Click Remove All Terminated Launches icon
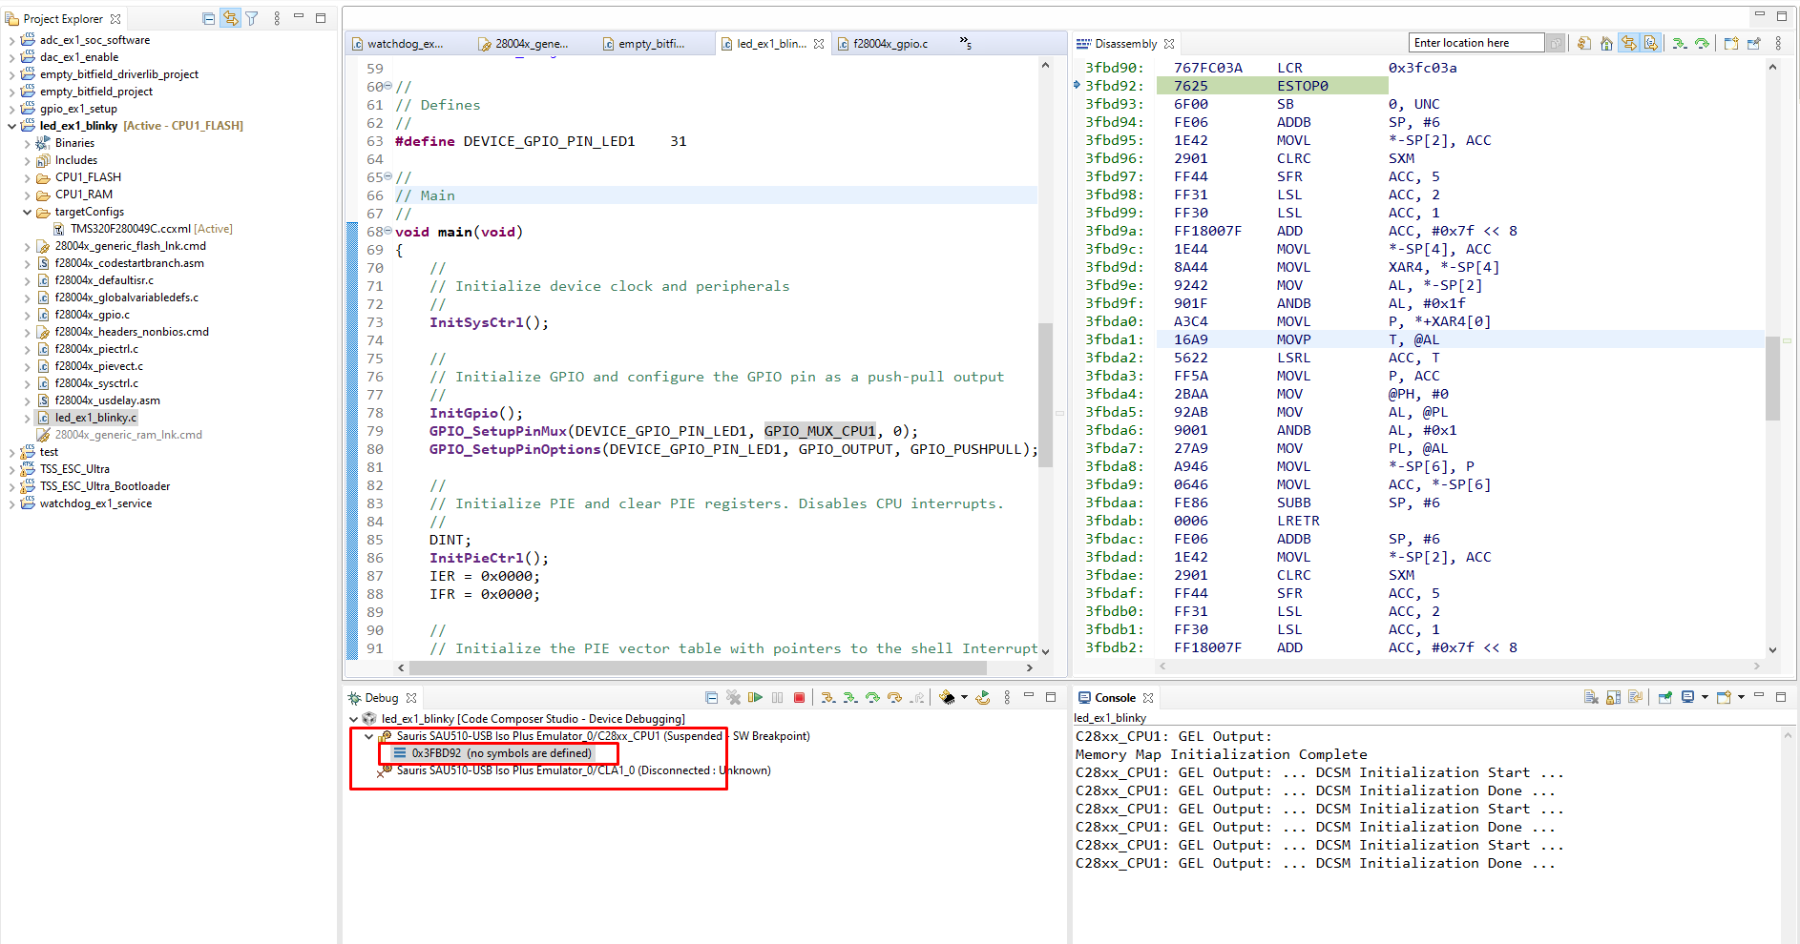 click(733, 697)
